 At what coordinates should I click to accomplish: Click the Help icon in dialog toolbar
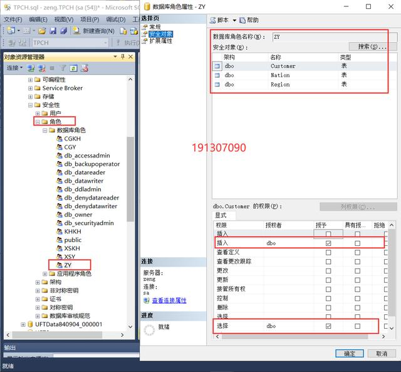coord(242,20)
